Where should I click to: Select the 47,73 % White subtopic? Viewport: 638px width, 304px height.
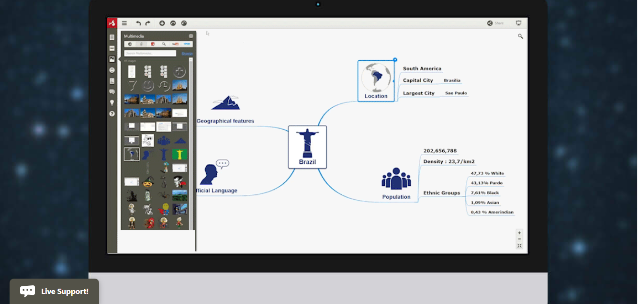[487, 173]
